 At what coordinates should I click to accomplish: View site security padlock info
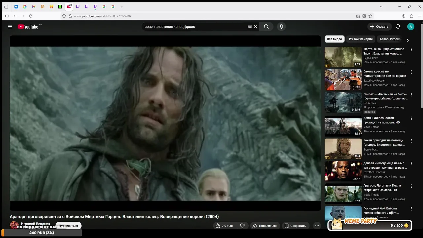click(70, 16)
